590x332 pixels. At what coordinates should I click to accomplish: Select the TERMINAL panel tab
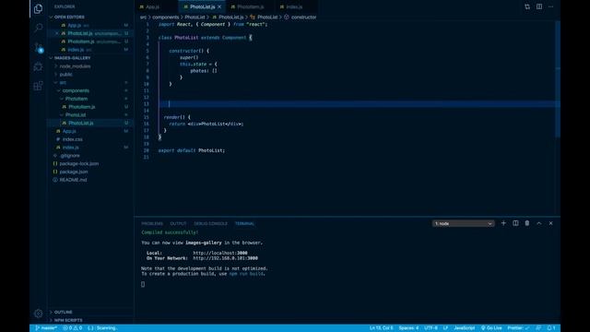(244, 223)
